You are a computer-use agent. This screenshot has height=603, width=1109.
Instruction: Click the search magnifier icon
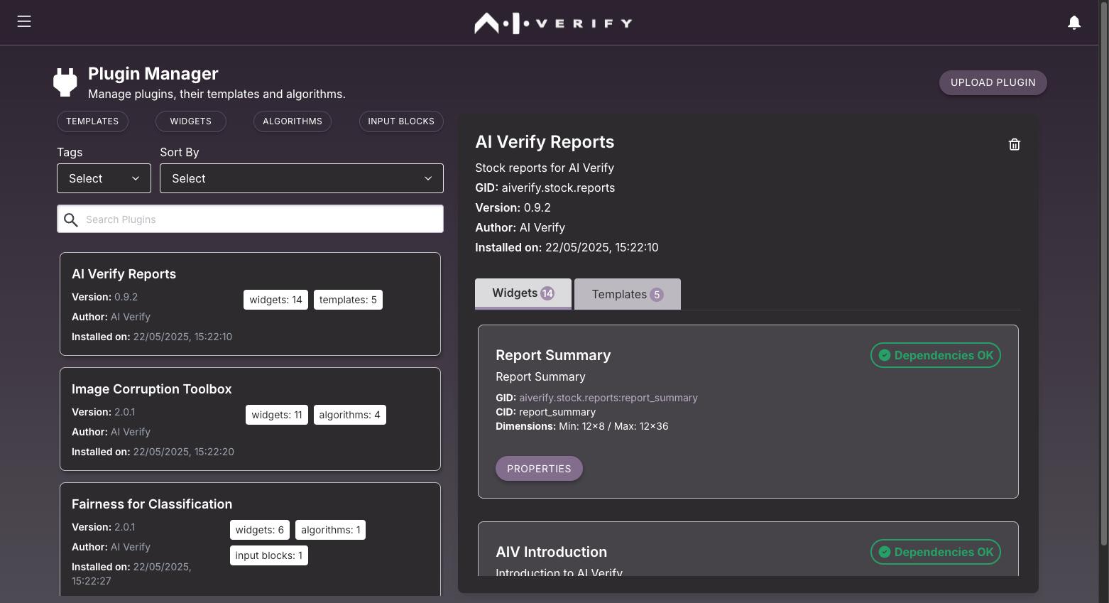(71, 219)
